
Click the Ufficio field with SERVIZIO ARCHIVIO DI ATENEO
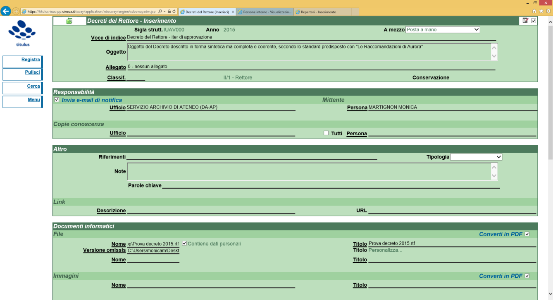(211, 108)
